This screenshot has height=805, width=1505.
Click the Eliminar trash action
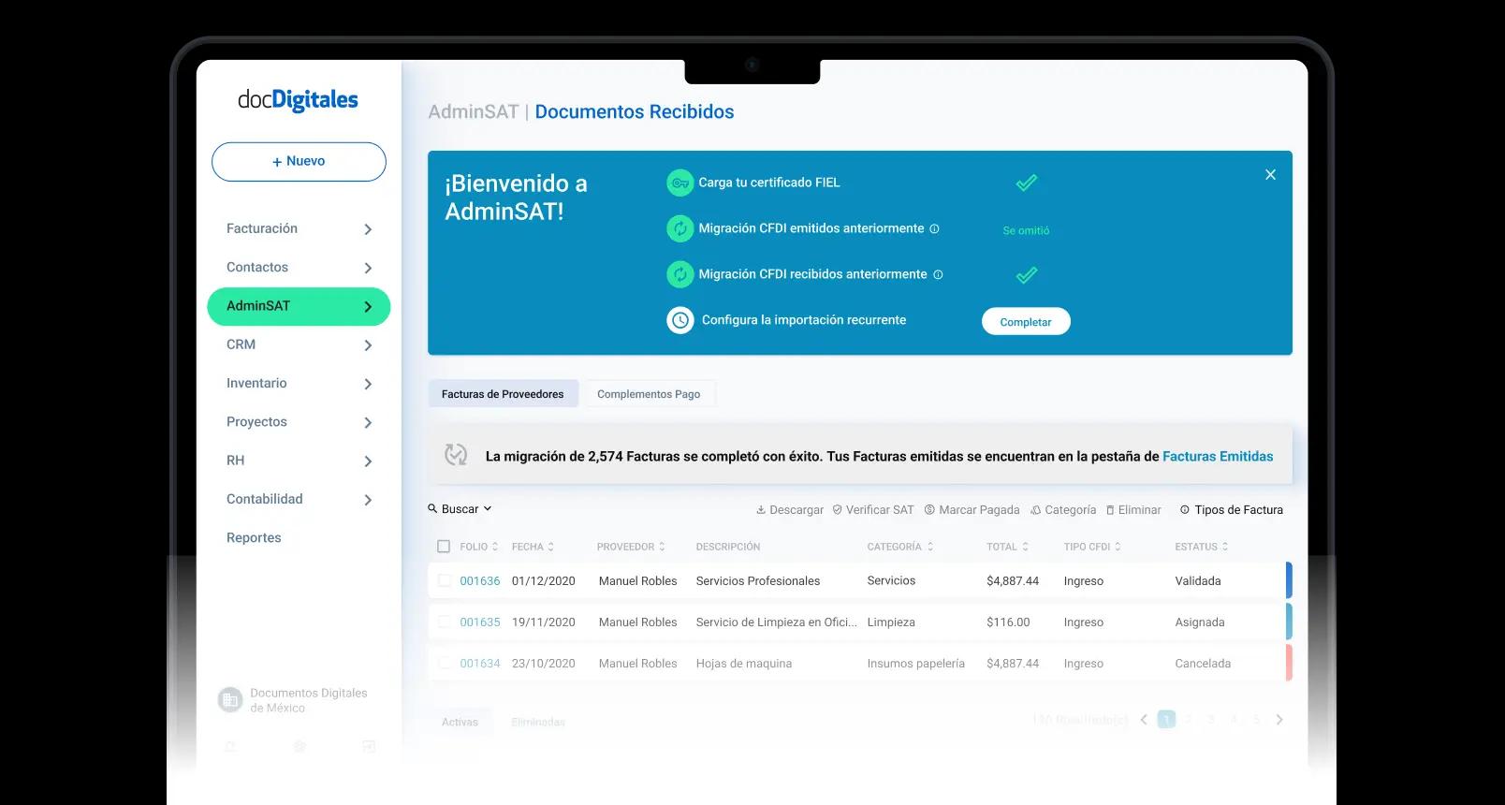(x=1133, y=510)
